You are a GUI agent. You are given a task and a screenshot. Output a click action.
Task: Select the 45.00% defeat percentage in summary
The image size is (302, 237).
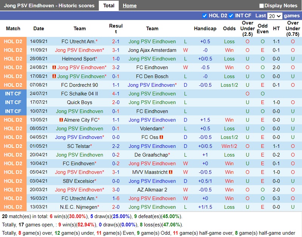click(171, 216)
